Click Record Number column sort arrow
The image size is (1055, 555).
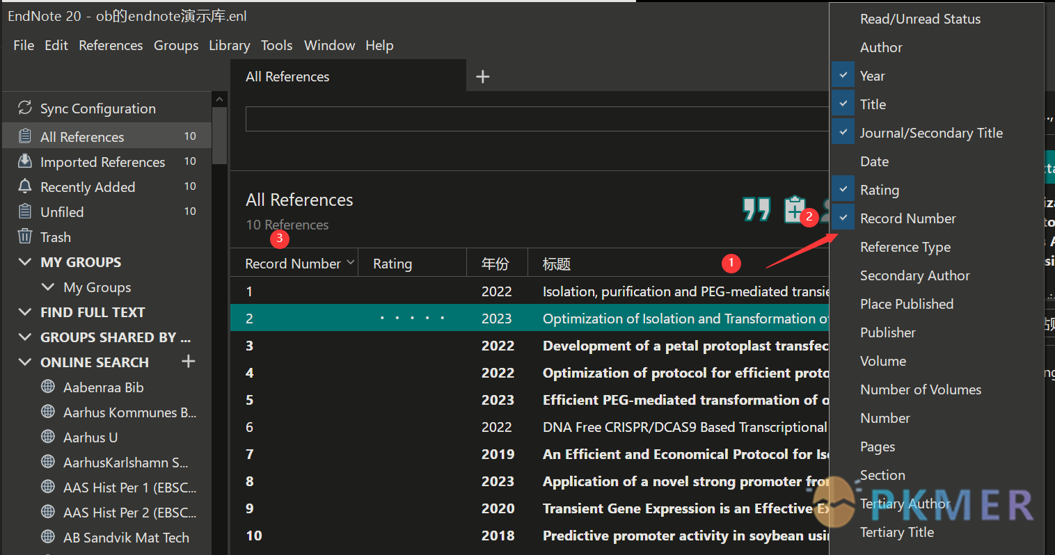(x=350, y=263)
